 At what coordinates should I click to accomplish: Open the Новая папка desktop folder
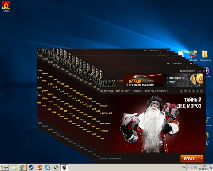(x=206, y=56)
